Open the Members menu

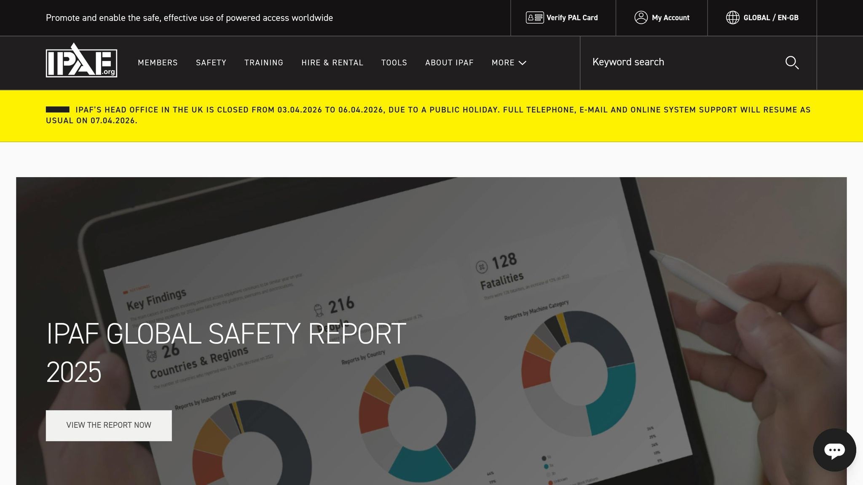point(158,63)
